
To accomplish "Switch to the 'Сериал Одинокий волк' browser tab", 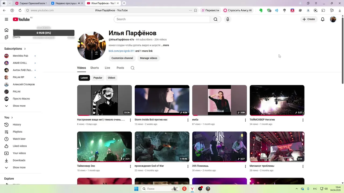I will tap(31, 3).
